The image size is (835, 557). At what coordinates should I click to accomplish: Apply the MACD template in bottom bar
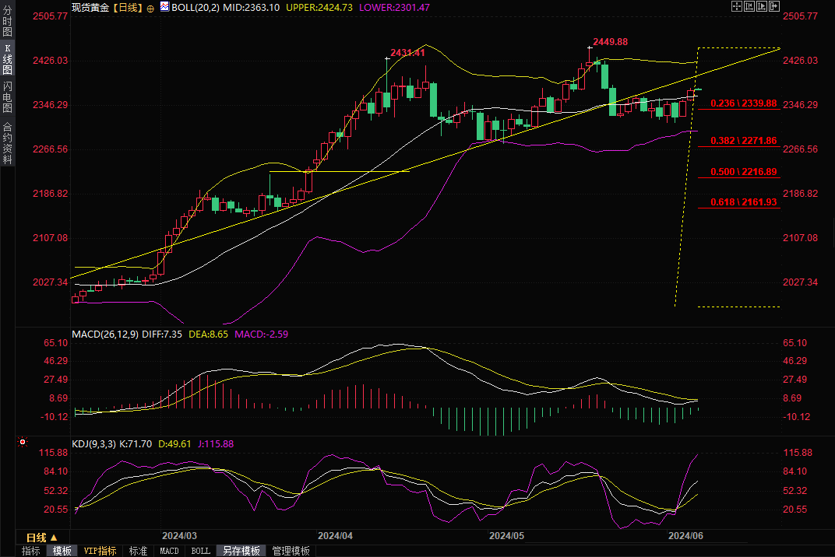(x=169, y=551)
